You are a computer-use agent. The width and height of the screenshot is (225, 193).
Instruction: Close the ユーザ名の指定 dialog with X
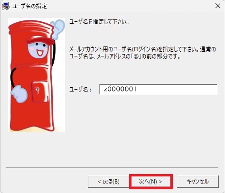(218, 6)
